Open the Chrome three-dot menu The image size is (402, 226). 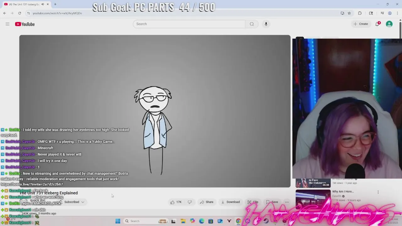click(x=398, y=13)
